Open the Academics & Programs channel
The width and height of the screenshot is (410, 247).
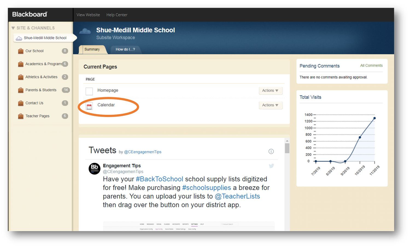click(x=43, y=64)
